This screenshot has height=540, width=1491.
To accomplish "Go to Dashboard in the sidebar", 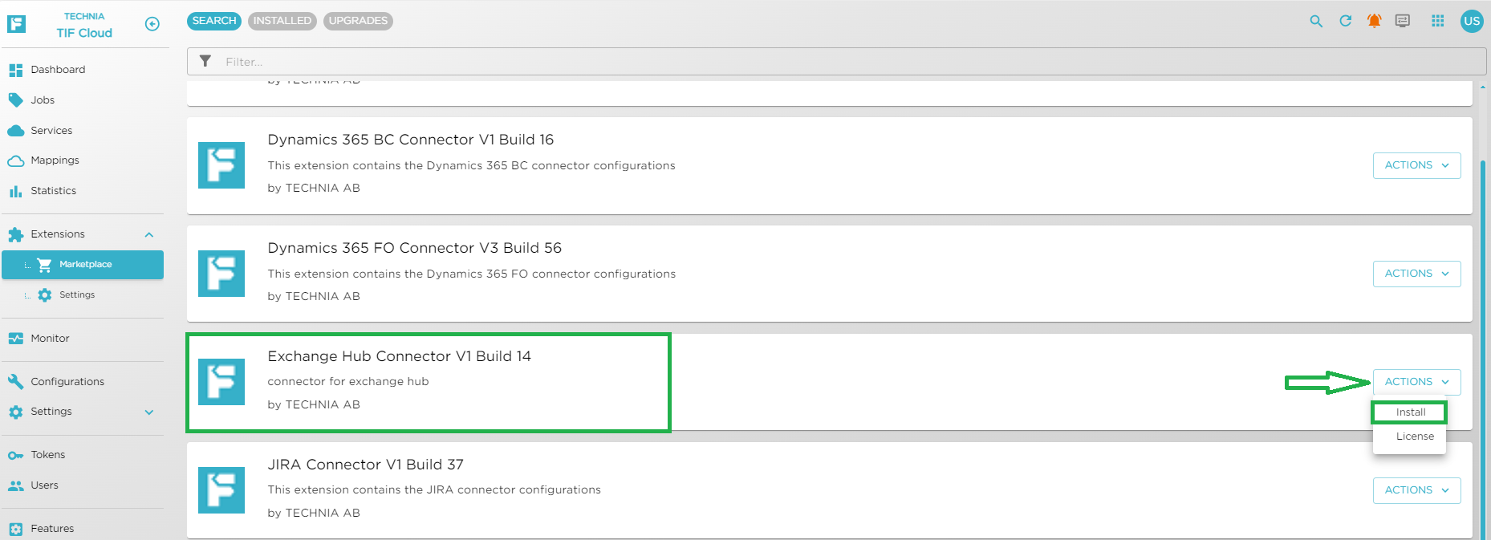I will tap(58, 70).
